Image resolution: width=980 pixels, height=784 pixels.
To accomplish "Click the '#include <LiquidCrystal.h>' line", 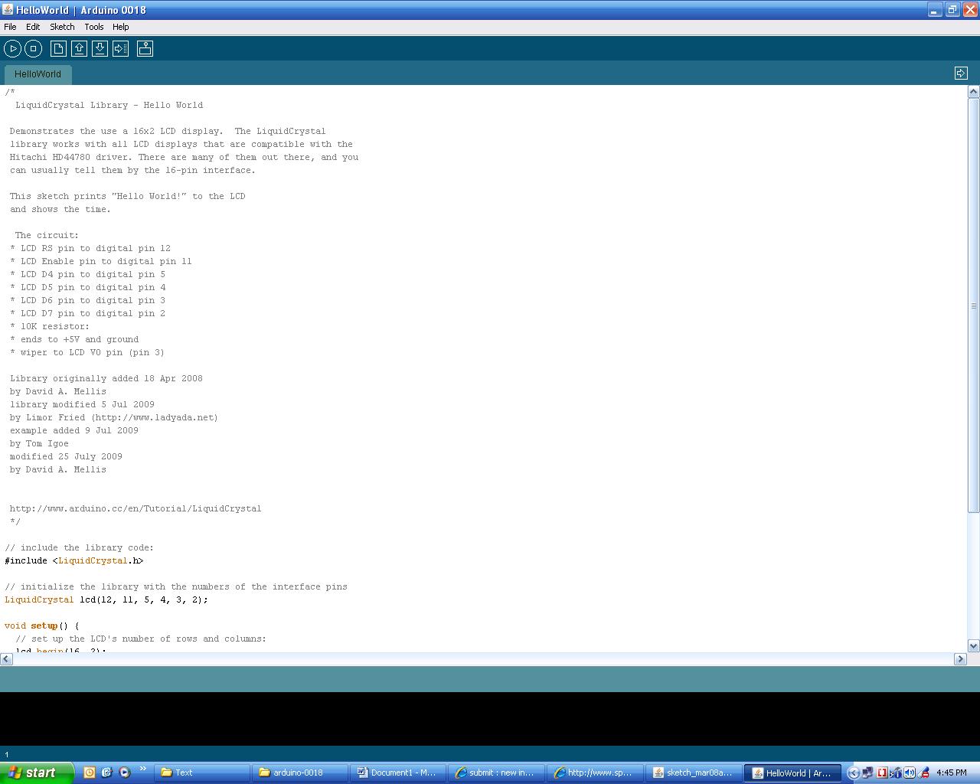I will [x=73, y=560].
